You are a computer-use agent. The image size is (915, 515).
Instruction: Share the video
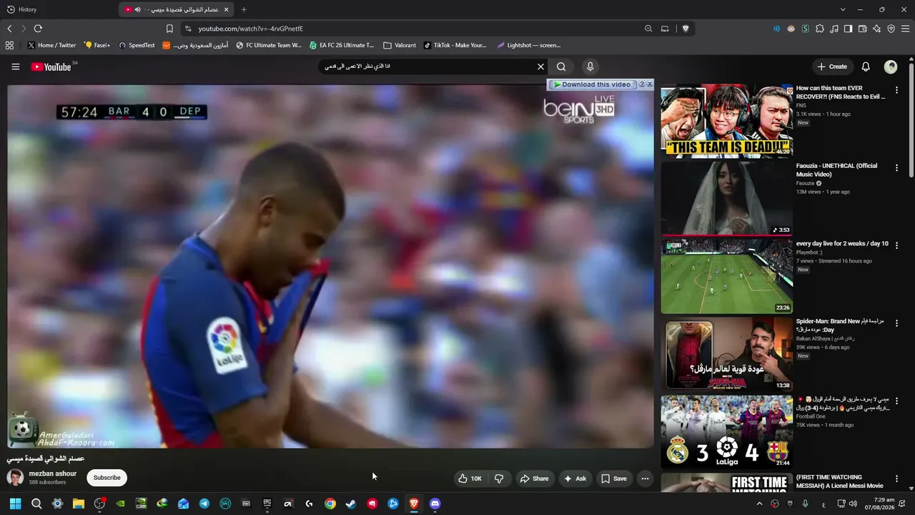(534, 479)
